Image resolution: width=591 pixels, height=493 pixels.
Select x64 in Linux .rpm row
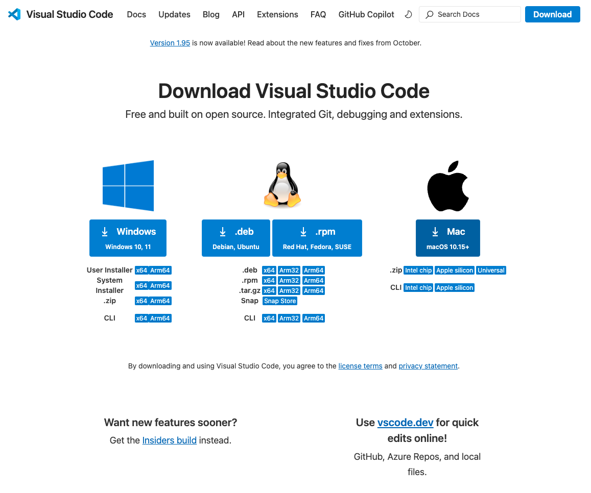tap(269, 281)
